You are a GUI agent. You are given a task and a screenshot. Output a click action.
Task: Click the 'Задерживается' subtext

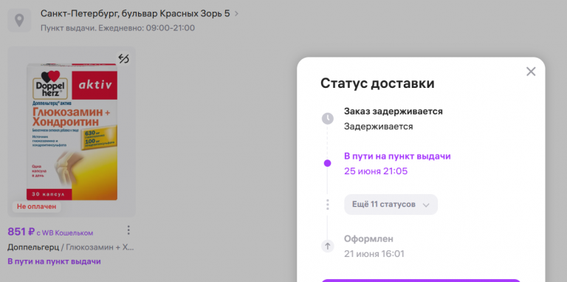pyautogui.click(x=378, y=126)
